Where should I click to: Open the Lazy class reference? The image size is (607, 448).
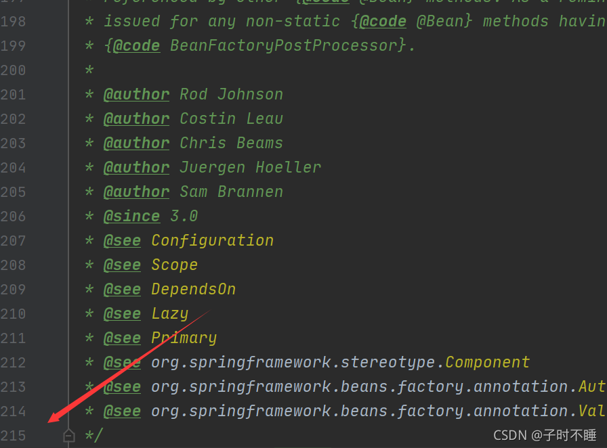[x=169, y=314]
